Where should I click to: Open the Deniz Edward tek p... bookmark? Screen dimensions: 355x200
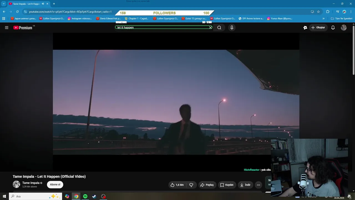click(108, 19)
